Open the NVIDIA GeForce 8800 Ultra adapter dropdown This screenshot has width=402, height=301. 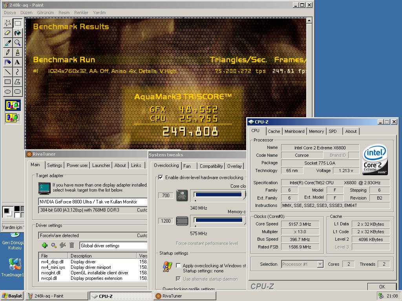(x=93, y=202)
